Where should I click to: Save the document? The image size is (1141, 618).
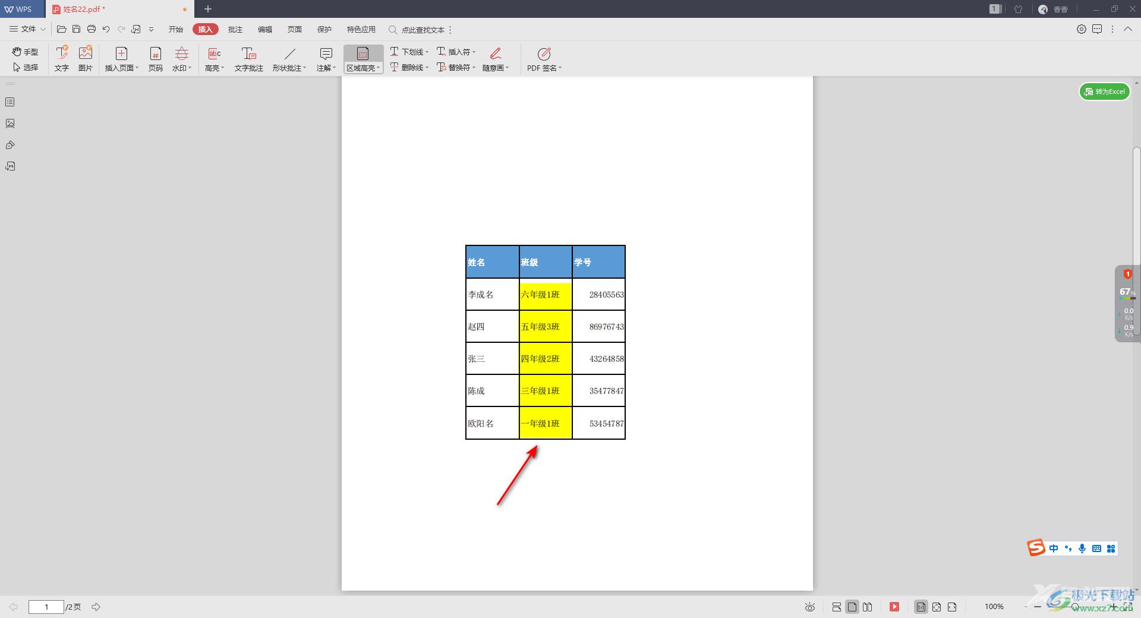pyautogui.click(x=76, y=29)
